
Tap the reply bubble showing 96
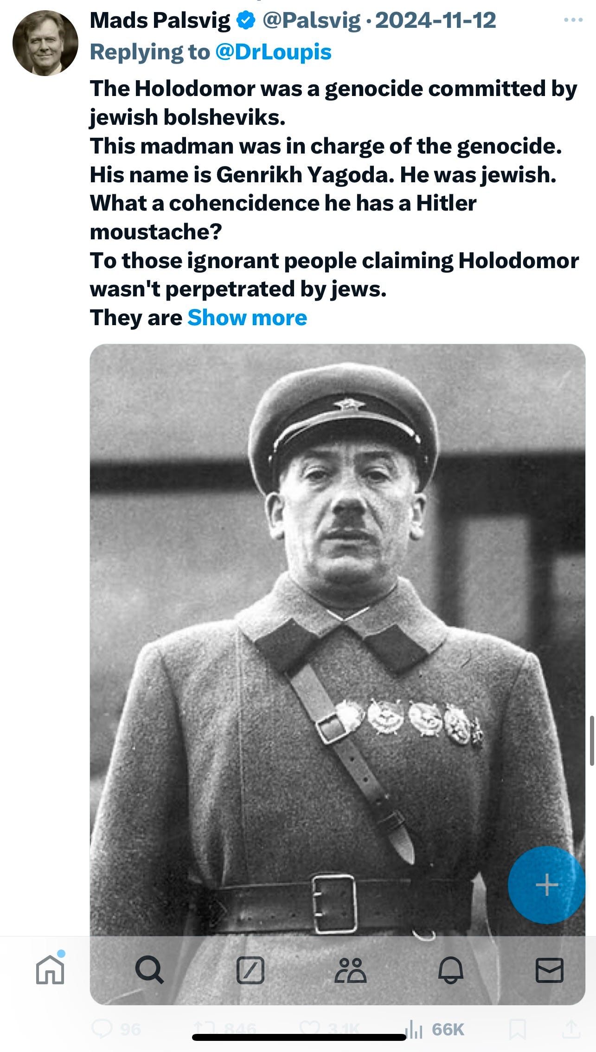[116, 1029]
